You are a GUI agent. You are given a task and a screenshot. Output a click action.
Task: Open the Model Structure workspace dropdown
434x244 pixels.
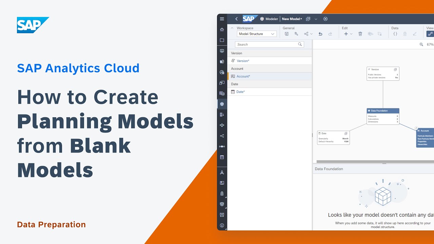[257, 34]
